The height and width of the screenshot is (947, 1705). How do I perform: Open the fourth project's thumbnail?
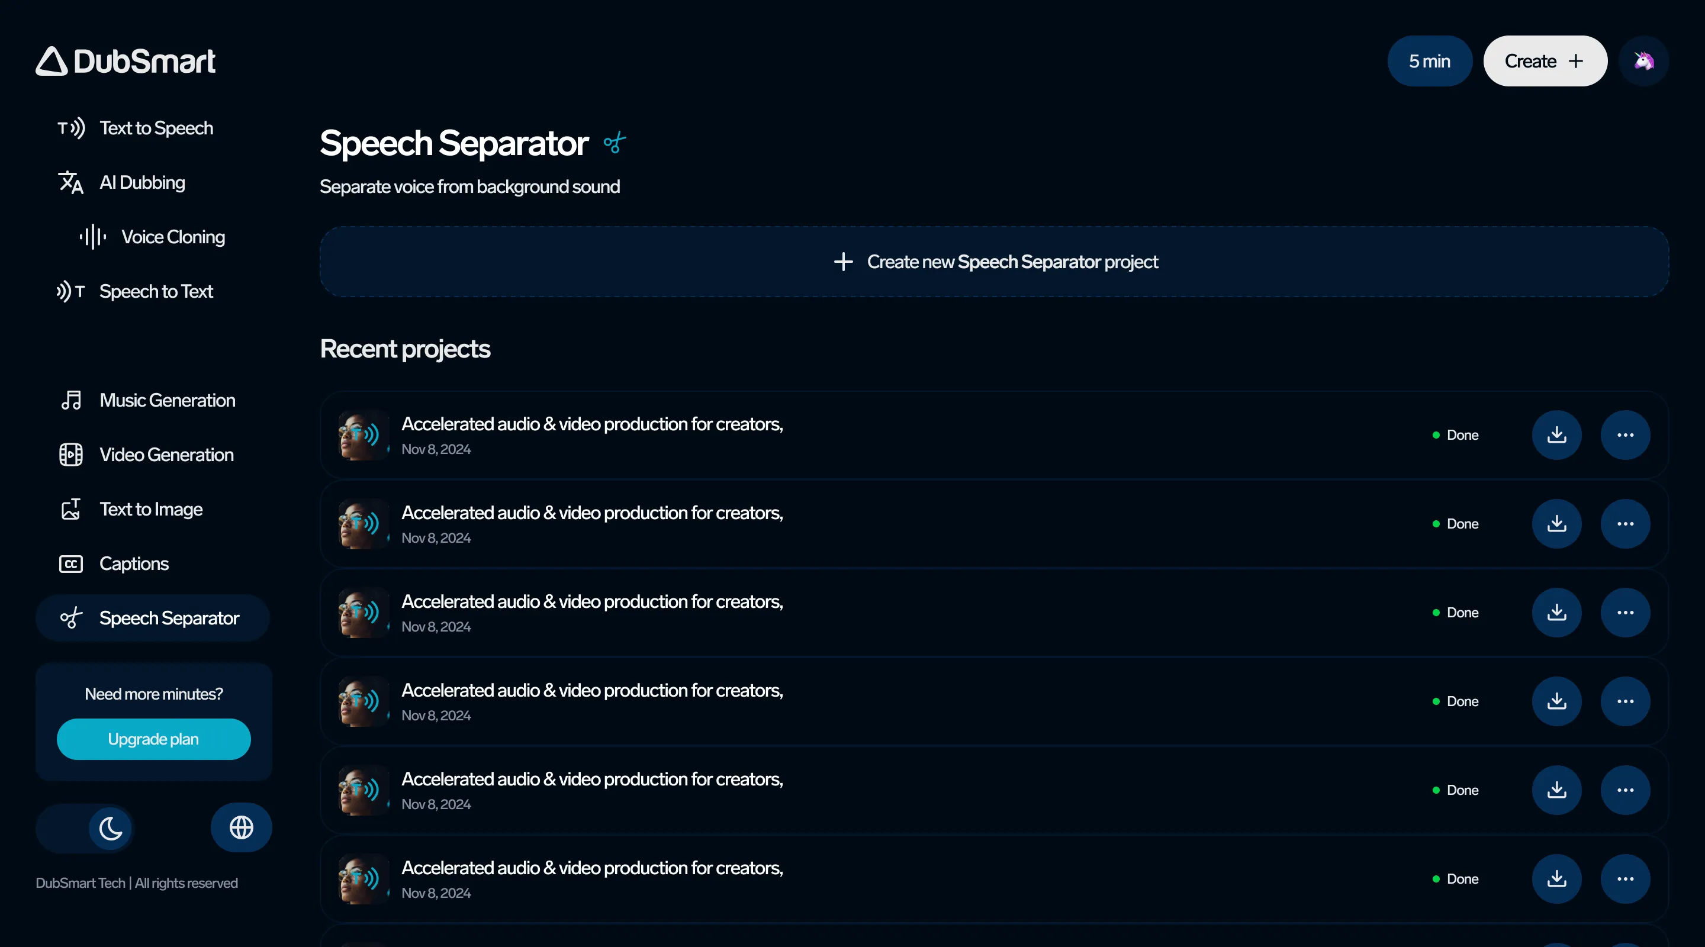(x=363, y=701)
